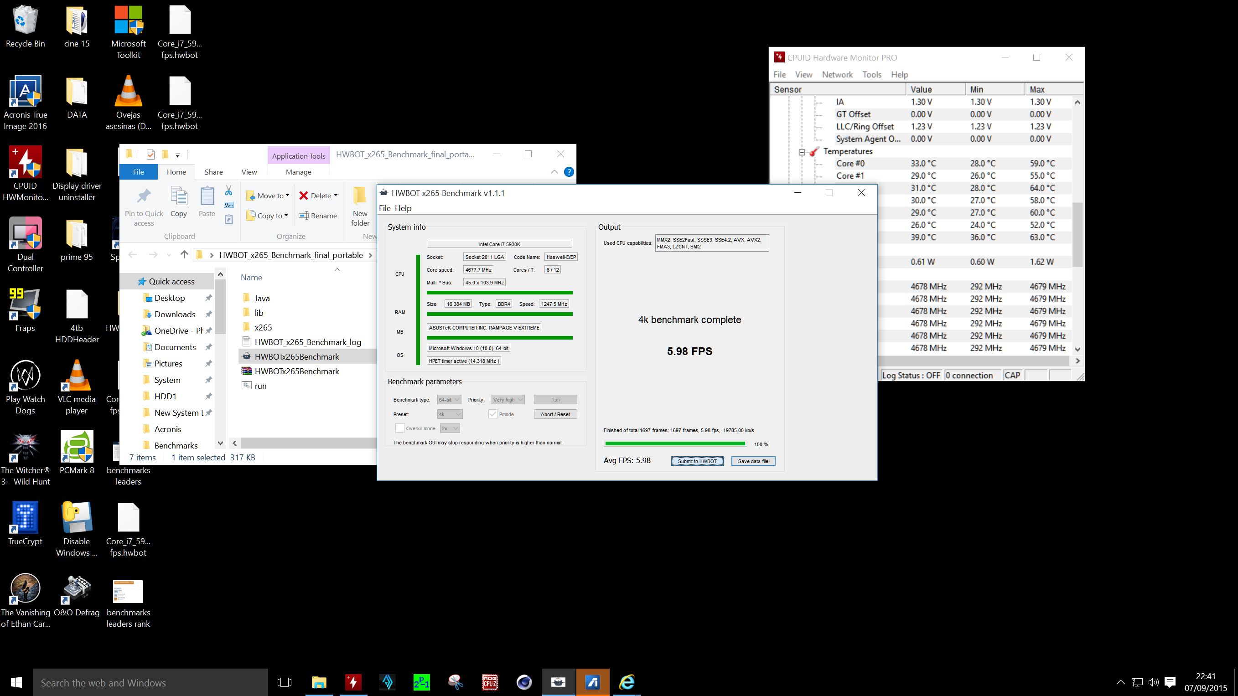The width and height of the screenshot is (1238, 696).
Task: Select Downloads in Quick access
Action: pyautogui.click(x=175, y=314)
